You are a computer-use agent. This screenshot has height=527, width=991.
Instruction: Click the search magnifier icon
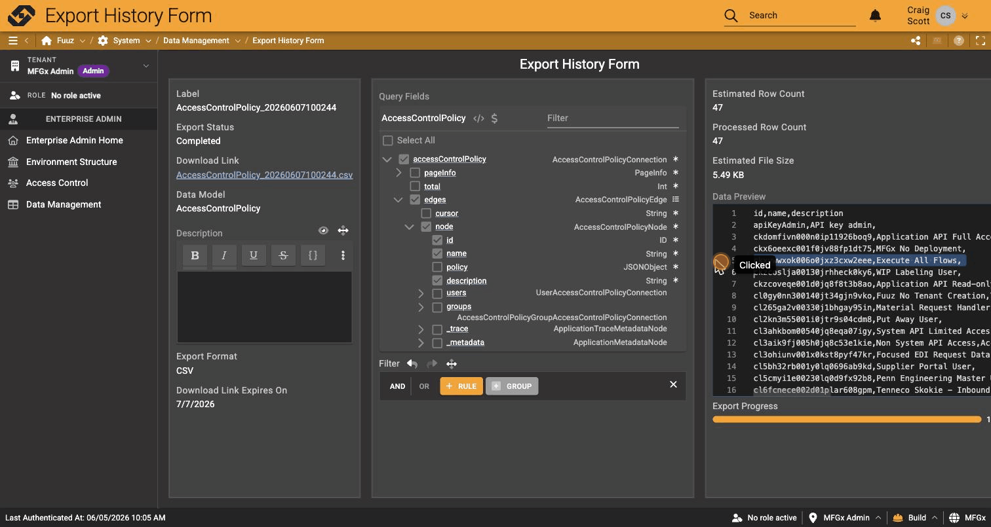click(731, 15)
